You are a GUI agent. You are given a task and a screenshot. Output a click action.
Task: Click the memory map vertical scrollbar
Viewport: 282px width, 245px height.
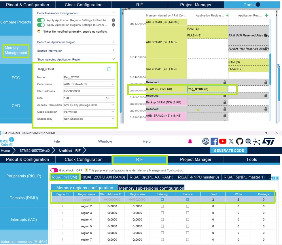pyautogui.click(x=270, y=69)
